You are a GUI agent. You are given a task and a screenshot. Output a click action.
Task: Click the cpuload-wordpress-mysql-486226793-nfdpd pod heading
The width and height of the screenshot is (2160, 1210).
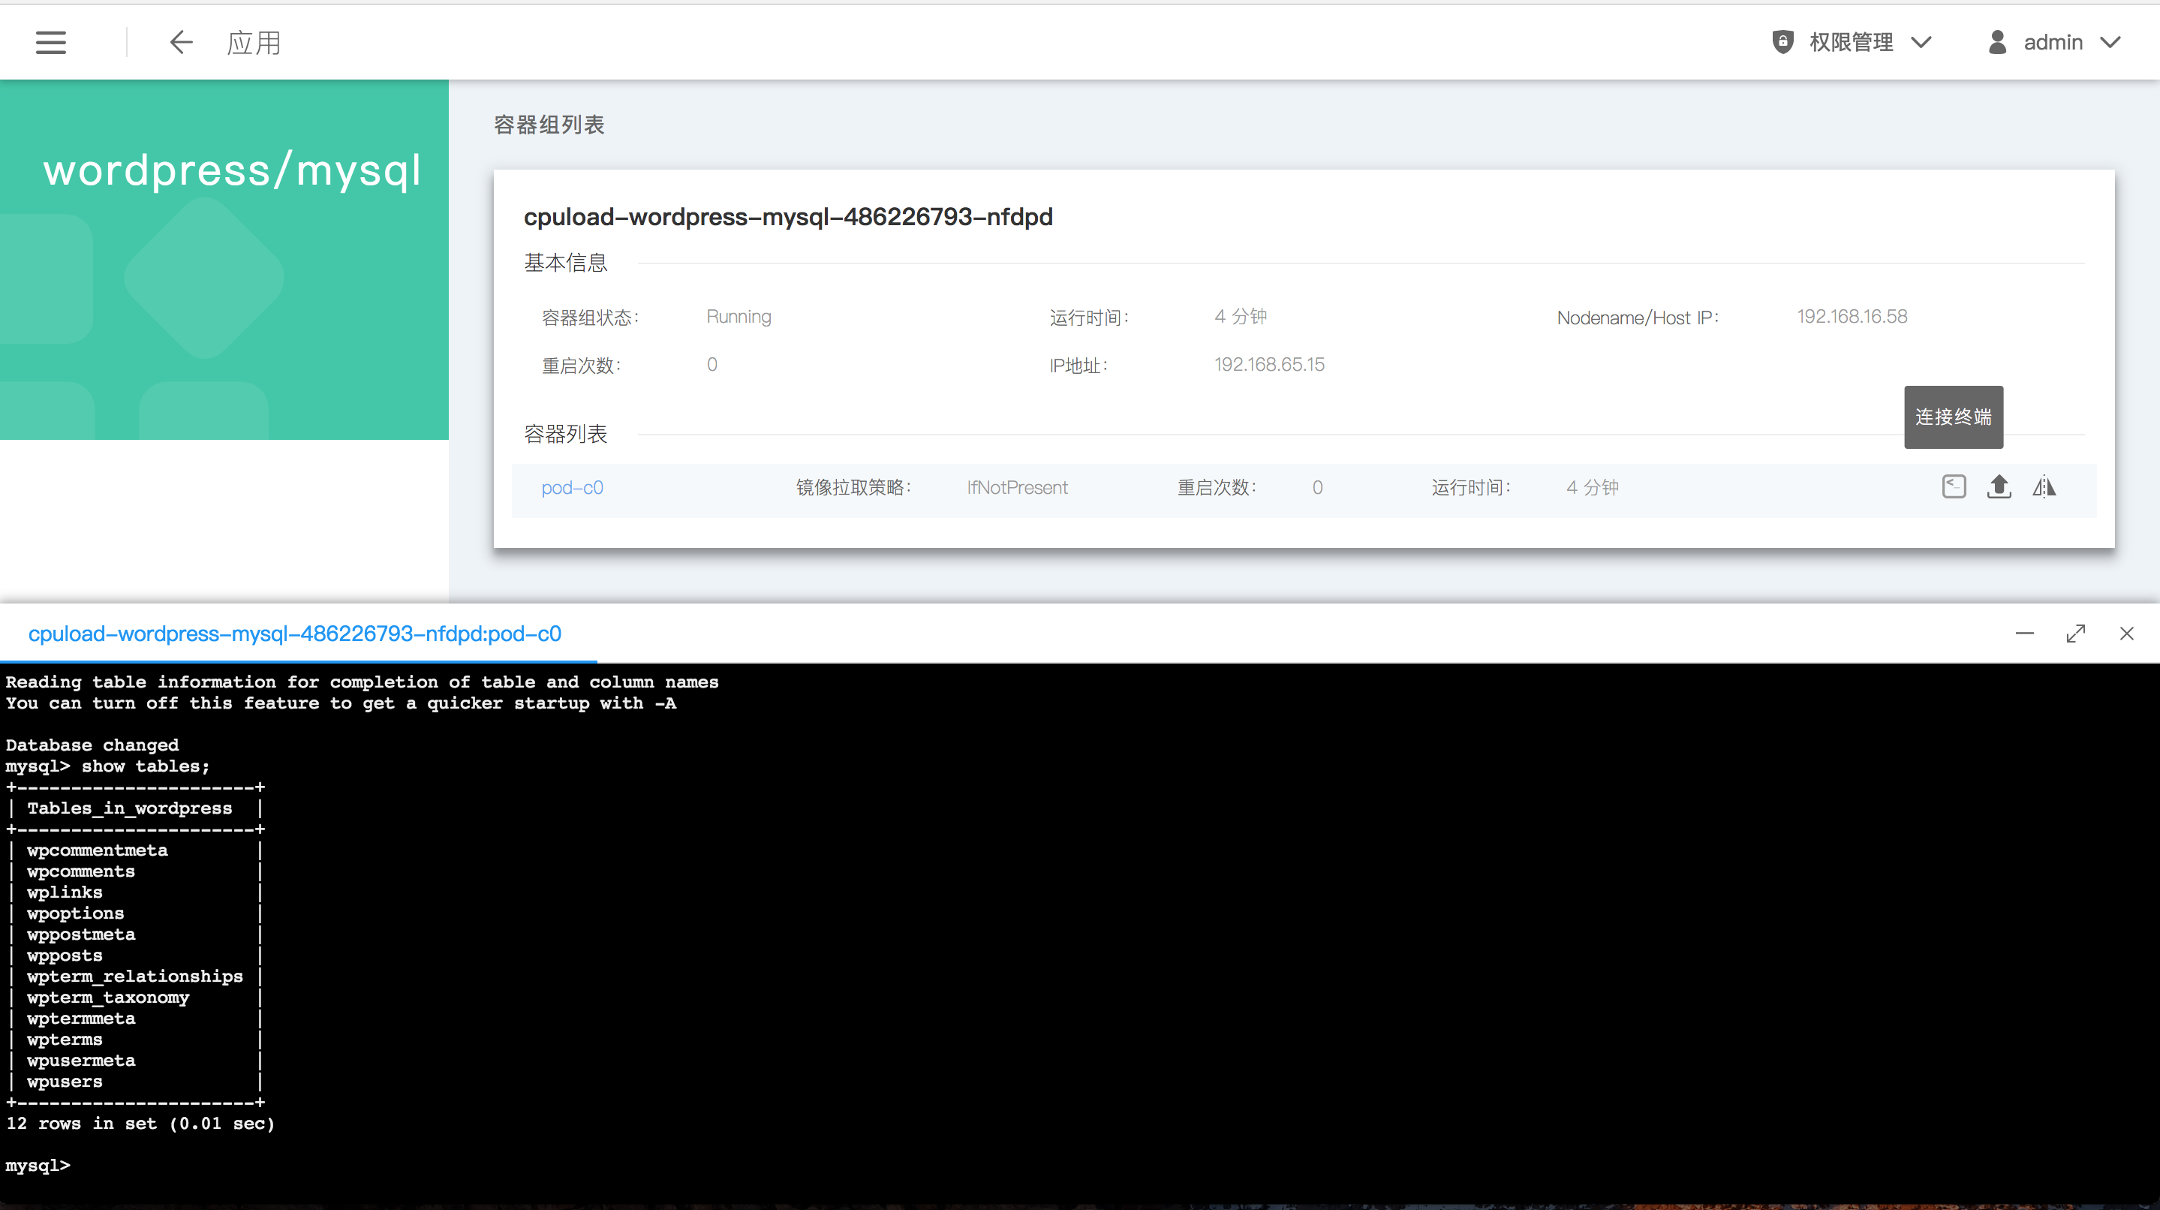(788, 217)
